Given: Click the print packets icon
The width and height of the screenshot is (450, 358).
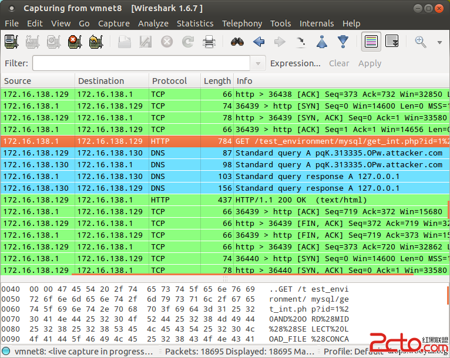Looking at the screenshot, I should (209, 42).
